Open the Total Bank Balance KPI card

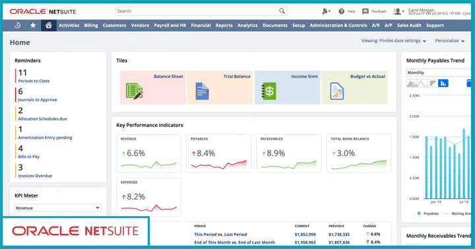[359, 154]
